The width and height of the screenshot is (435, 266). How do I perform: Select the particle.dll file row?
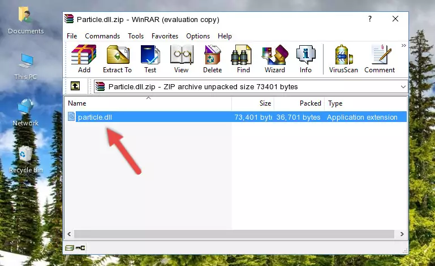point(236,117)
